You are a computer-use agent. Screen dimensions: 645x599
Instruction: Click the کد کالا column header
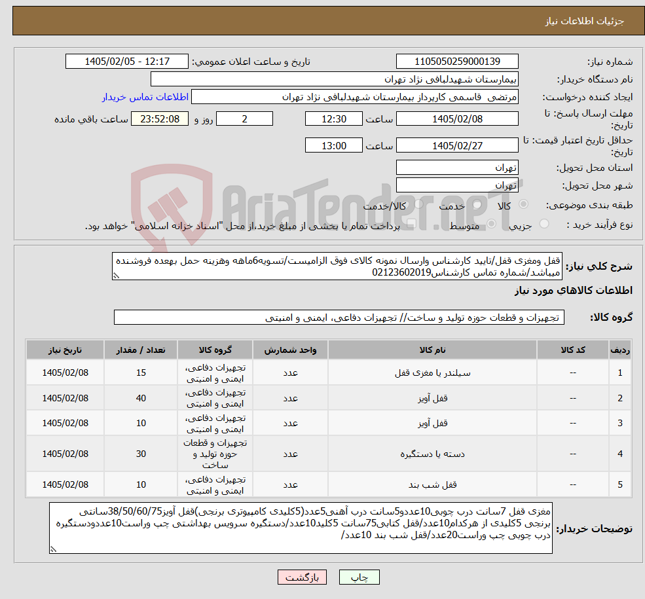pyautogui.click(x=572, y=350)
